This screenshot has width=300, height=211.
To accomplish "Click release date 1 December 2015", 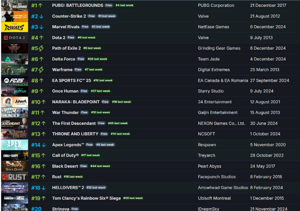I will (267, 198).
